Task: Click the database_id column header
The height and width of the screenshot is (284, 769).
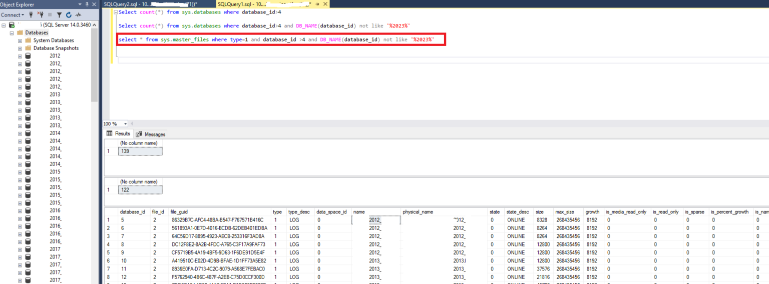Action: (132, 212)
